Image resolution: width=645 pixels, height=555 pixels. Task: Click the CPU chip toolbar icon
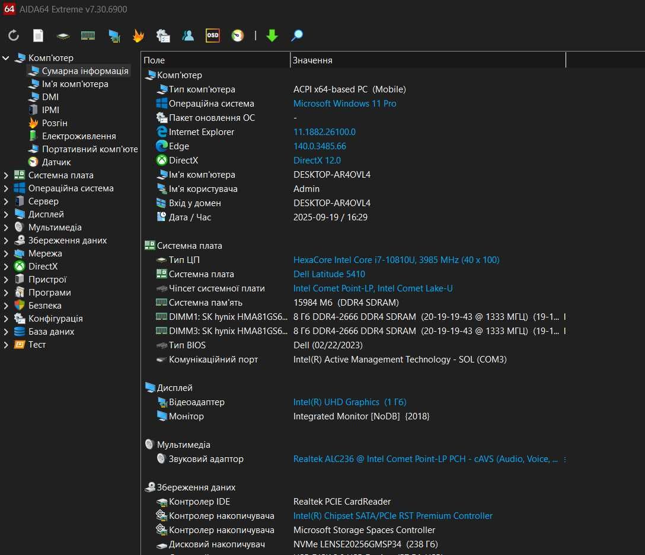point(63,36)
